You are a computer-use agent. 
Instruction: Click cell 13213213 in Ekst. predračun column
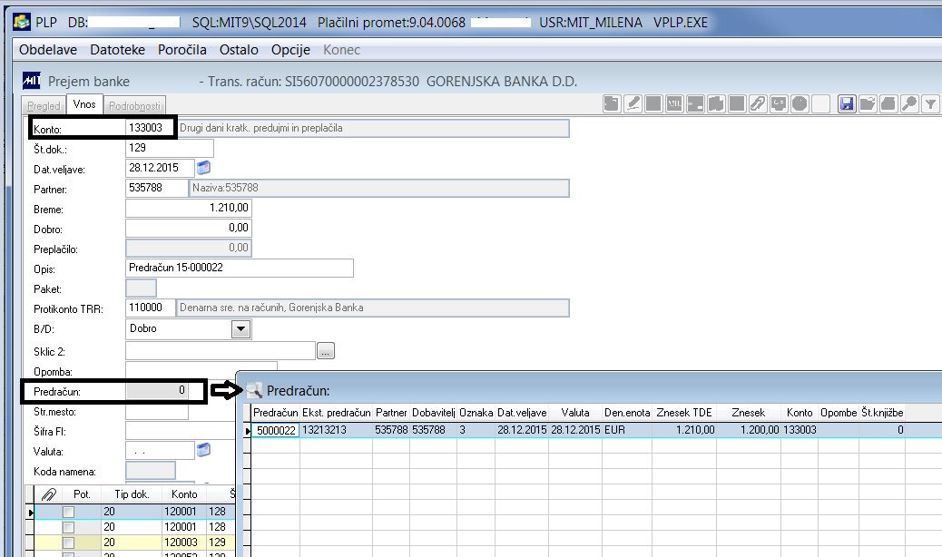click(x=337, y=430)
